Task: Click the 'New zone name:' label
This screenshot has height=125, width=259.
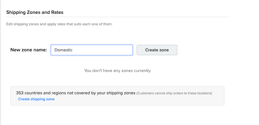Action: (29, 50)
